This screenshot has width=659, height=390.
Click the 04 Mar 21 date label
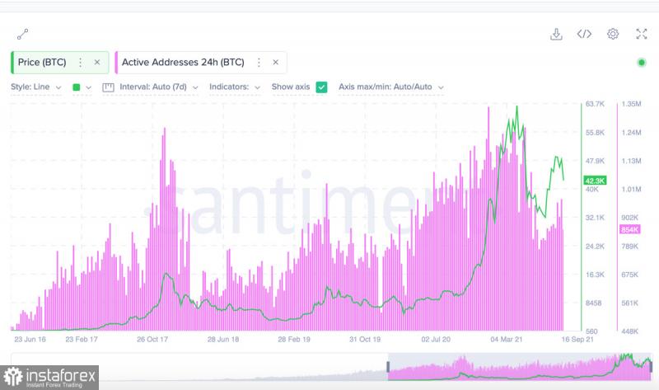(x=507, y=339)
